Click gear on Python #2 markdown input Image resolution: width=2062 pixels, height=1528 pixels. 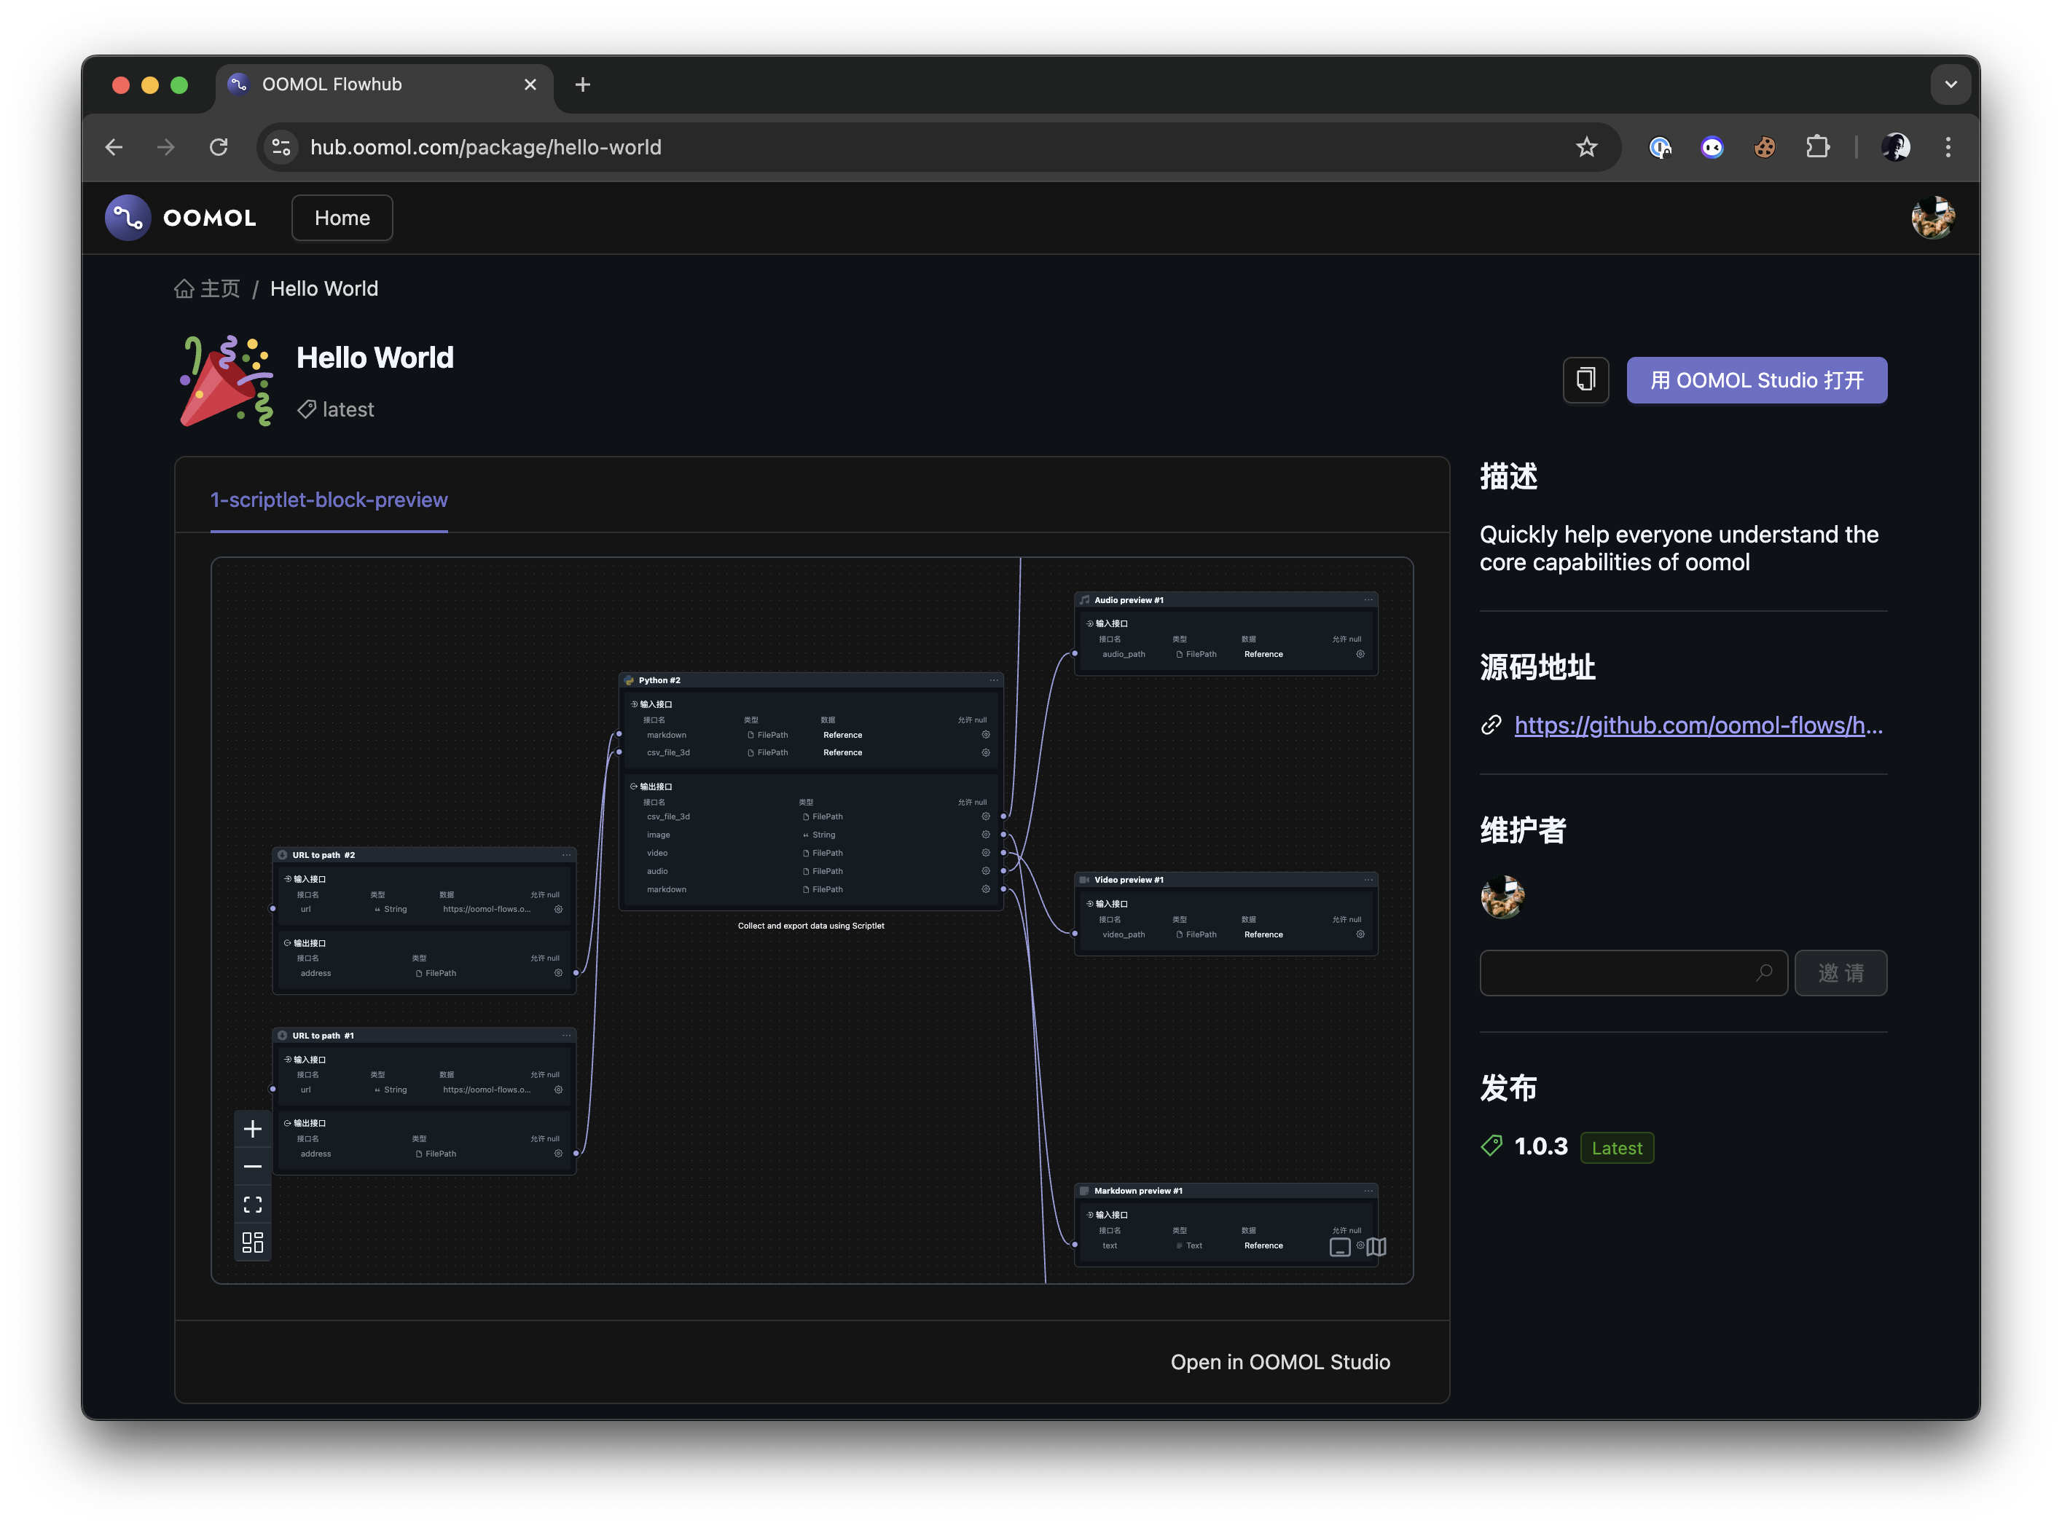pyautogui.click(x=985, y=736)
